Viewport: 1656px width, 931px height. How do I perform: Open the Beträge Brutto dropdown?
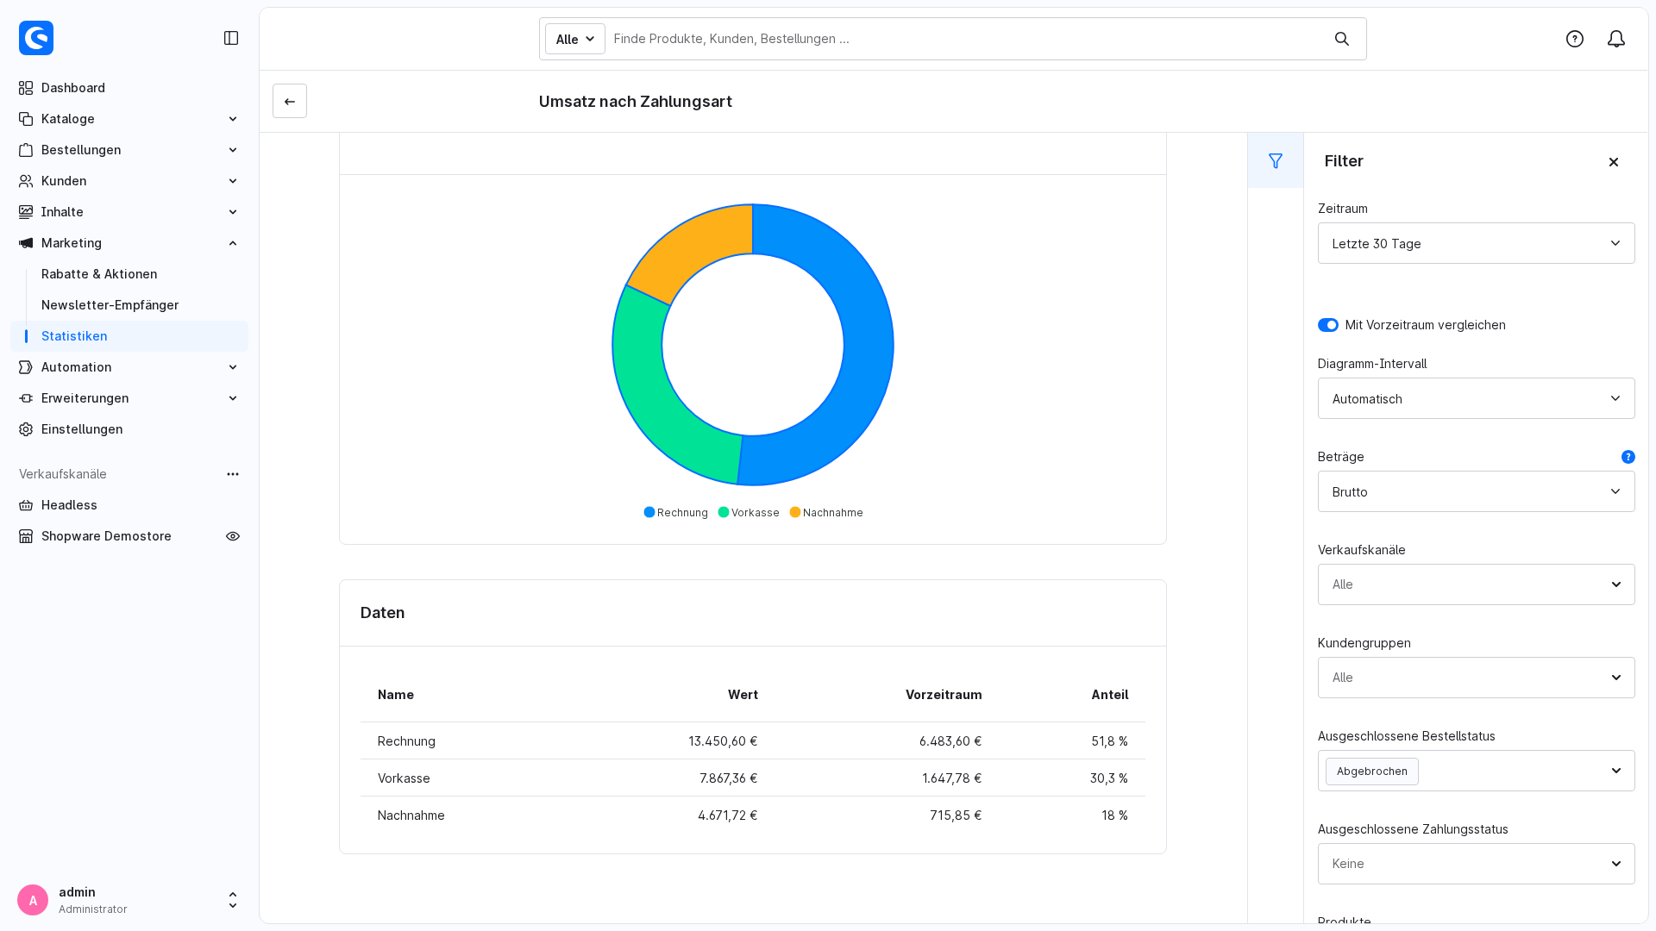1477,491
